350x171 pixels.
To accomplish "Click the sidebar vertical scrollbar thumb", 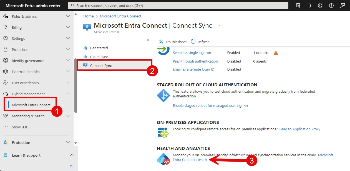I will pos(75,85).
